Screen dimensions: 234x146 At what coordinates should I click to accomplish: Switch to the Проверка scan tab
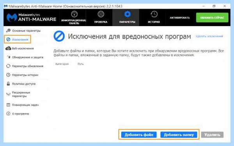101,18
